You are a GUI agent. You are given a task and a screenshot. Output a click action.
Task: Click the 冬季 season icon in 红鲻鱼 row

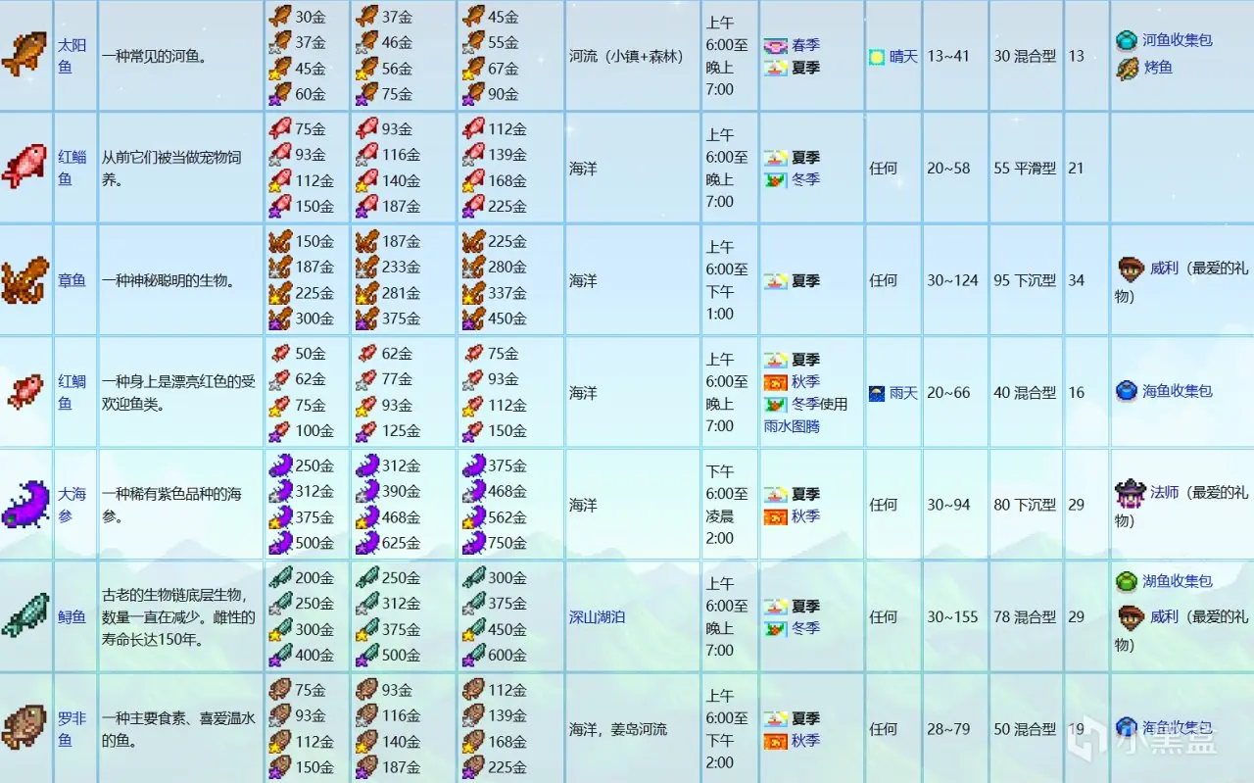[x=775, y=179]
